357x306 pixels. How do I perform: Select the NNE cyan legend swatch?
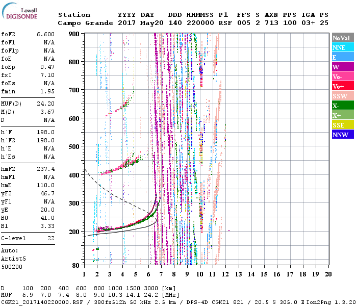[343, 47]
